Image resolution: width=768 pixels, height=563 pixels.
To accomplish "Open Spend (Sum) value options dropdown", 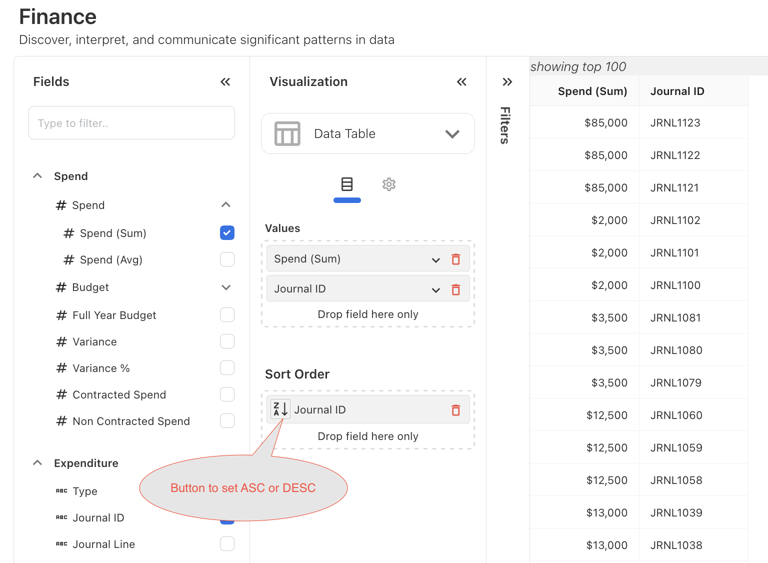I will 435,259.
